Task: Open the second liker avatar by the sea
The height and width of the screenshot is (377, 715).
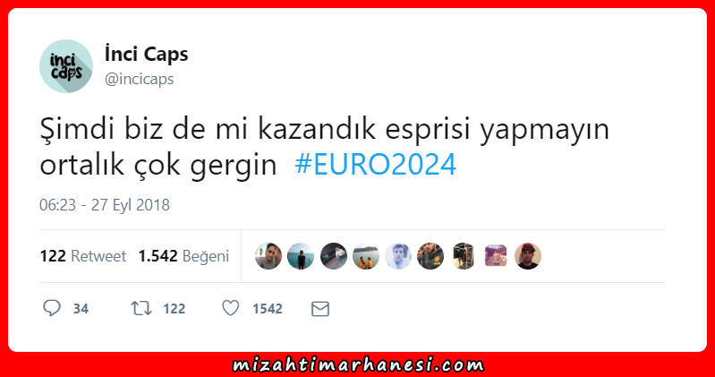Action: click(301, 256)
